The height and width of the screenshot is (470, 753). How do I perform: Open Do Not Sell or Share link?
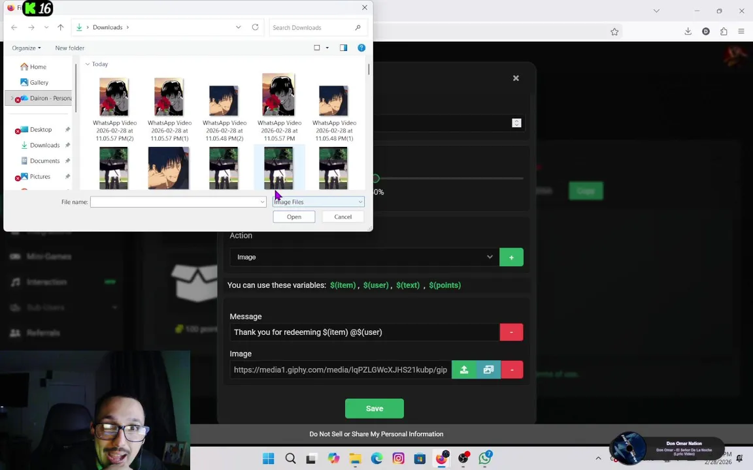376,434
